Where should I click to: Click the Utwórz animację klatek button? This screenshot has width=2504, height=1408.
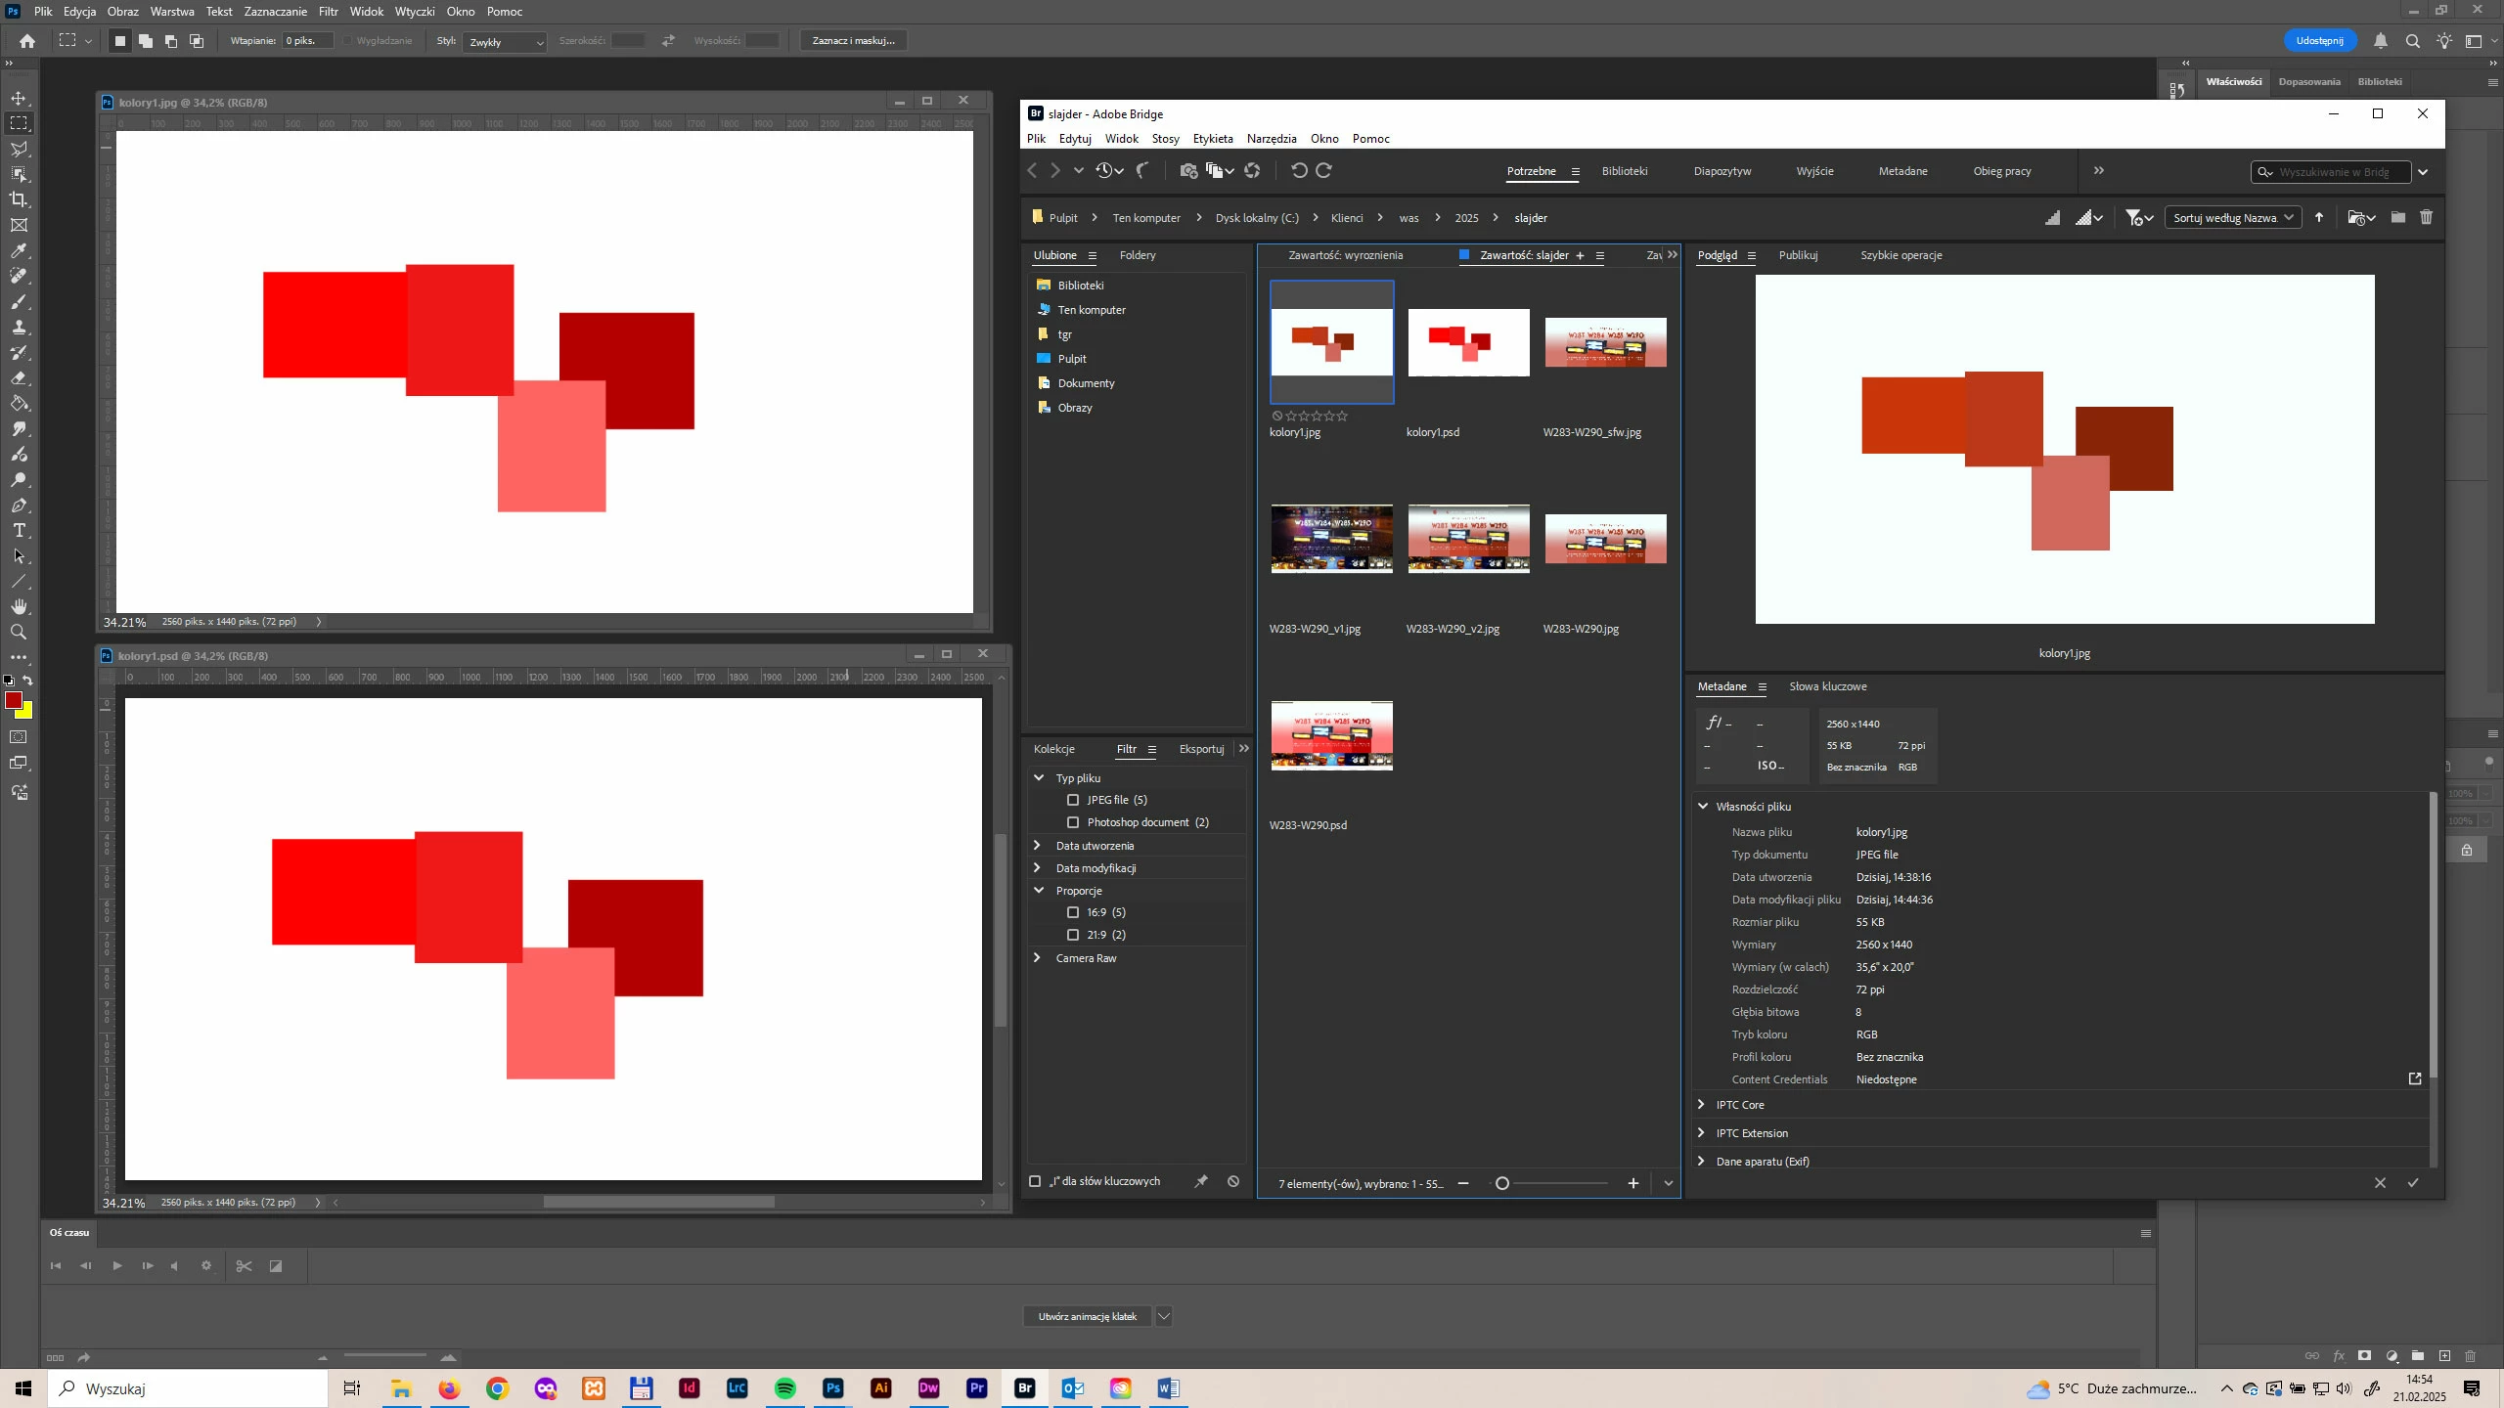1087,1316
